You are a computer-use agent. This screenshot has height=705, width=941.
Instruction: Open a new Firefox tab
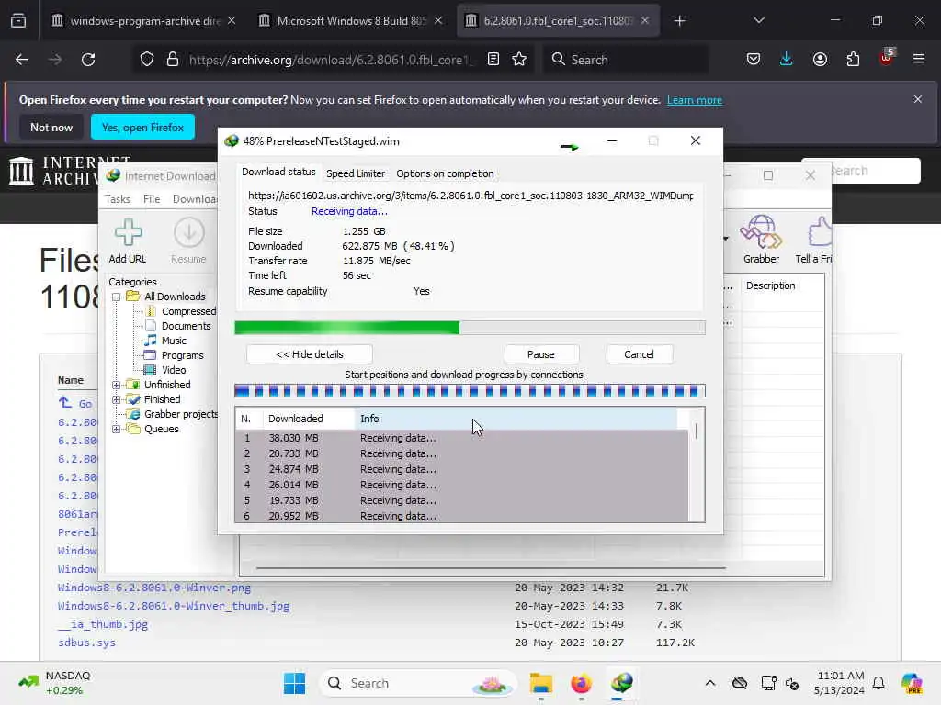(679, 21)
